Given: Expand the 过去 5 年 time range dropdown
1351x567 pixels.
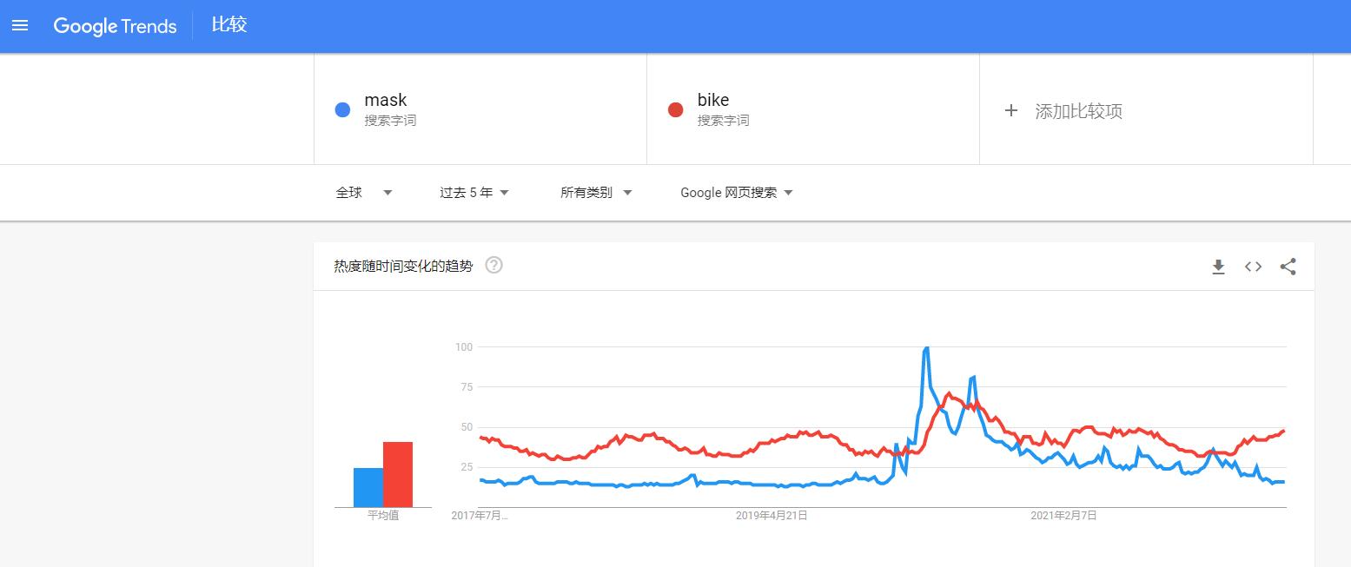Looking at the screenshot, I should pyautogui.click(x=474, y=193).
